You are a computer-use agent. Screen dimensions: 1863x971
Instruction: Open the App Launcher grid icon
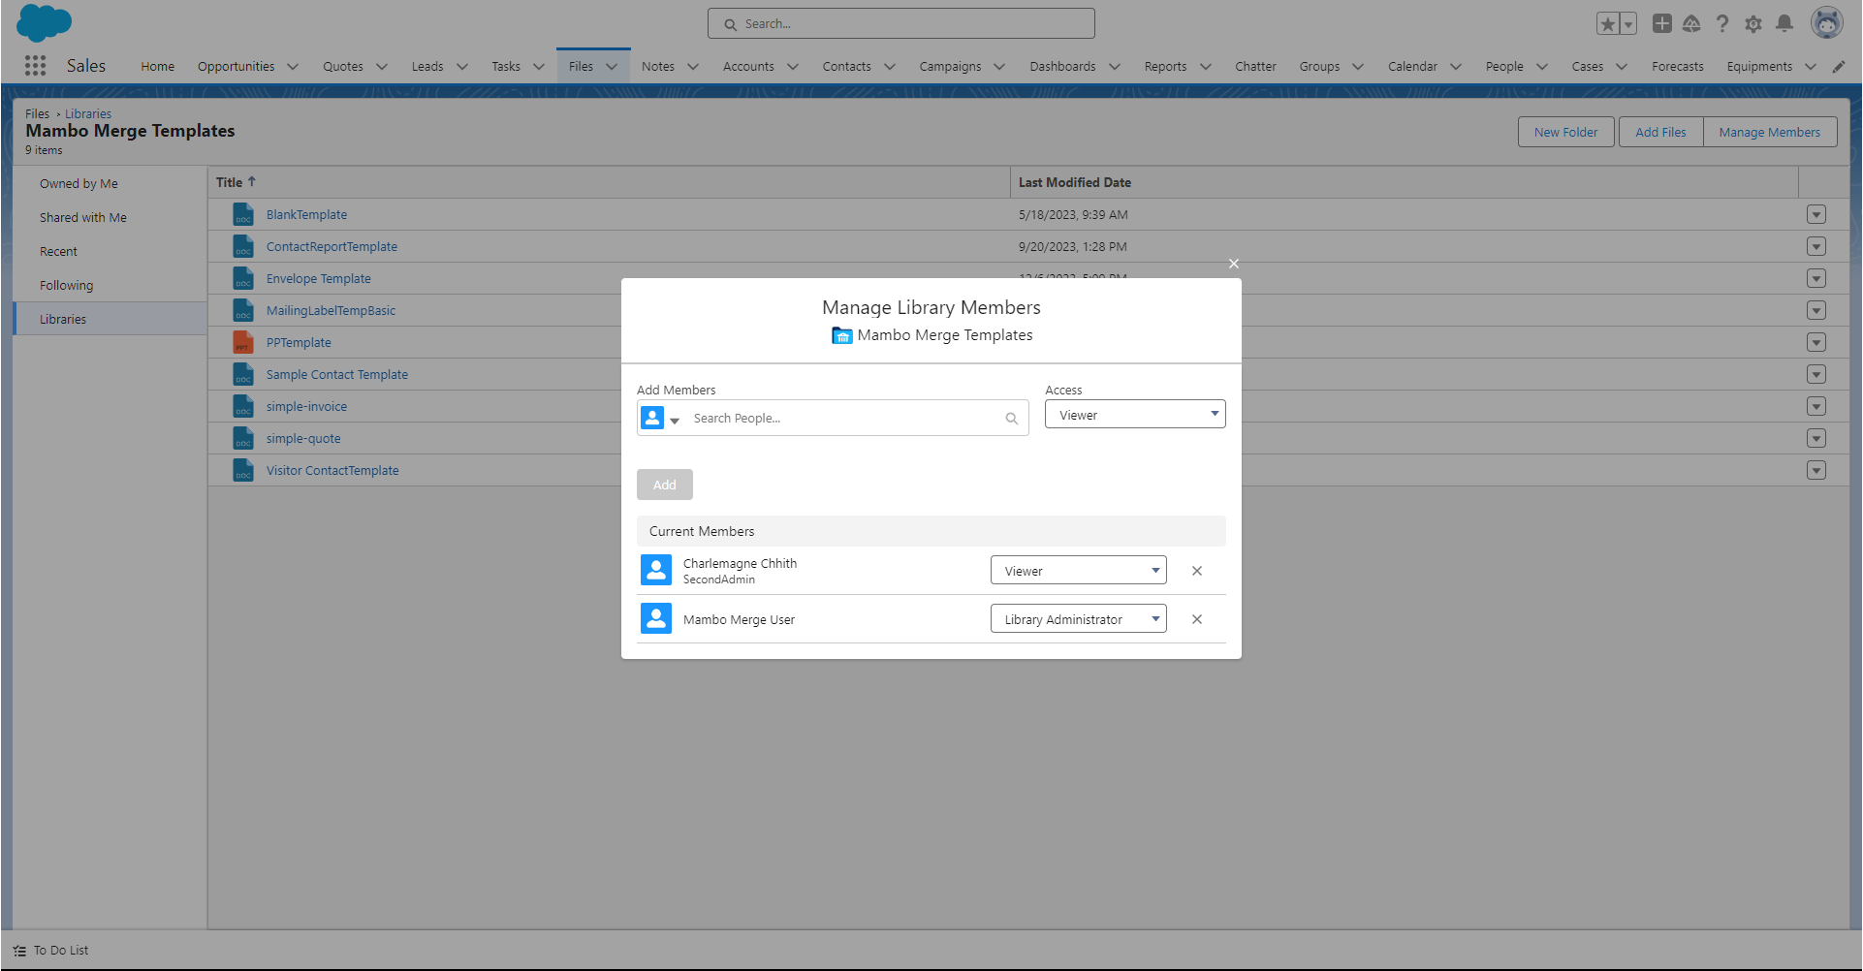[x=36, y=66]
